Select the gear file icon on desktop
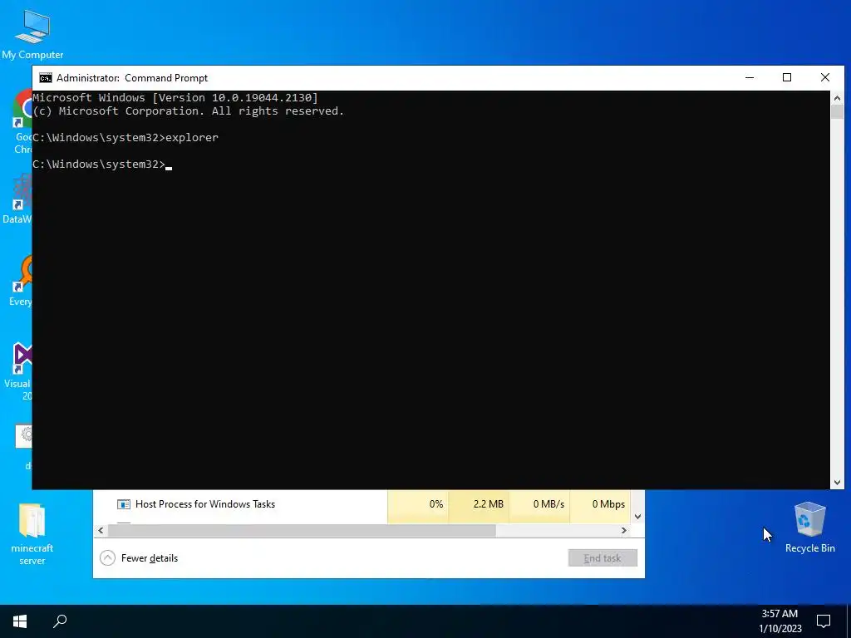Viewport: 851px width, 638px height. coord(24,436)
